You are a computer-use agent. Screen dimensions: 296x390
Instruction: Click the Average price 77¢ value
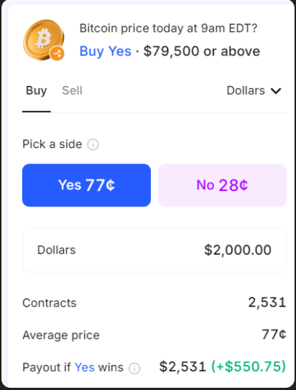click(x=274, y=334)
